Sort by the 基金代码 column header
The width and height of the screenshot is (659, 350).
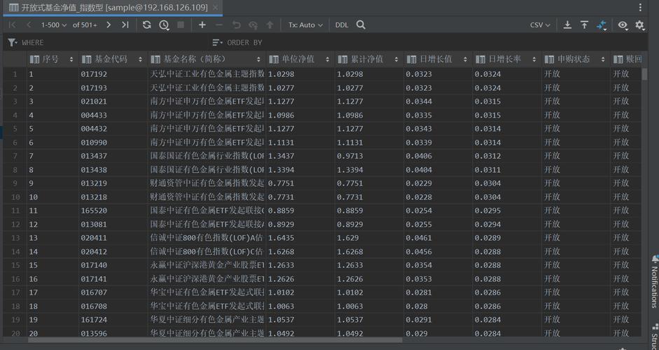coord(113,59)
